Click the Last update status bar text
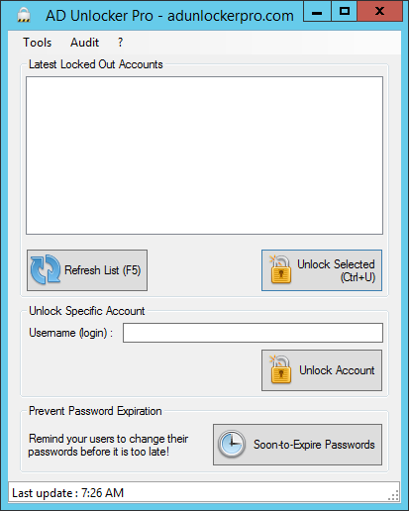 pos(67,493)
